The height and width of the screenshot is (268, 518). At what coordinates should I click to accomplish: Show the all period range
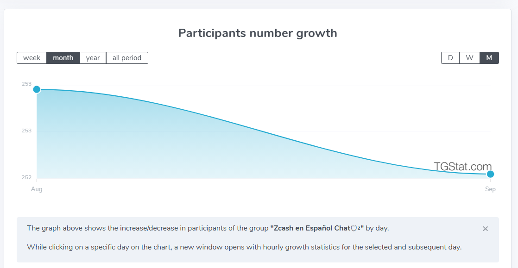[127, 58]
